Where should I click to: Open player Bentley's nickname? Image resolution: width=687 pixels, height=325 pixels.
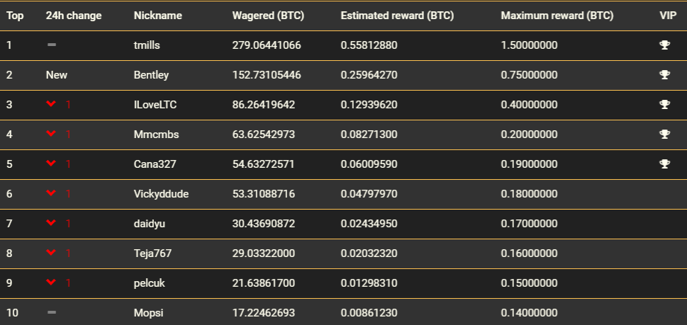151,75
